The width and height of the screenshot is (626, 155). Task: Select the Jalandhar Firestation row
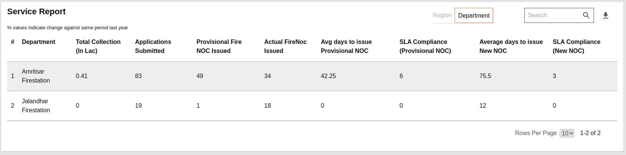(x=36, y=105)
